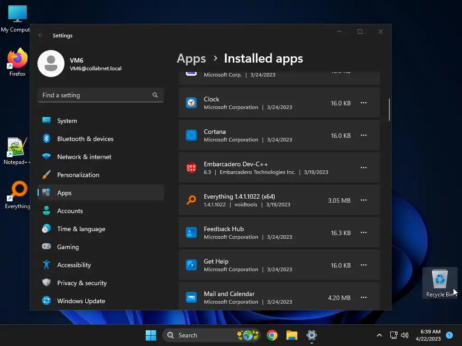Select the Notepad++ desktop shortcut

pyautogui.click(x=17, y=151)
